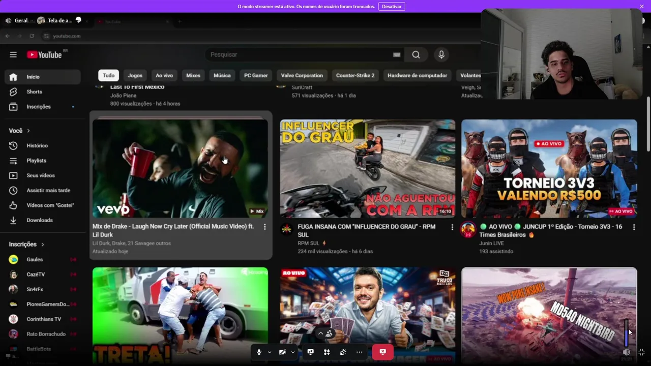The image size is (651, 366).
Task: Open the Corinthians TV channel subscription
Action: pyautogui.click(x=43, y=319)
